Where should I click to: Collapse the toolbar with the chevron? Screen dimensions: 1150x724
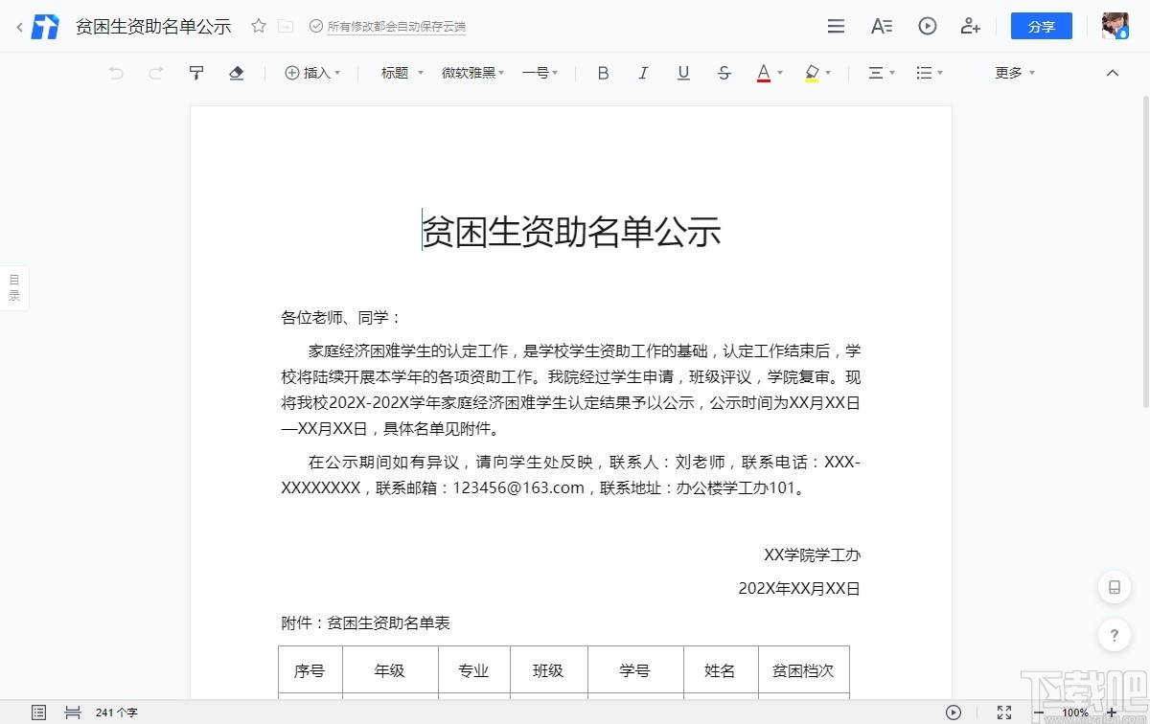(x=1112, y=72)
